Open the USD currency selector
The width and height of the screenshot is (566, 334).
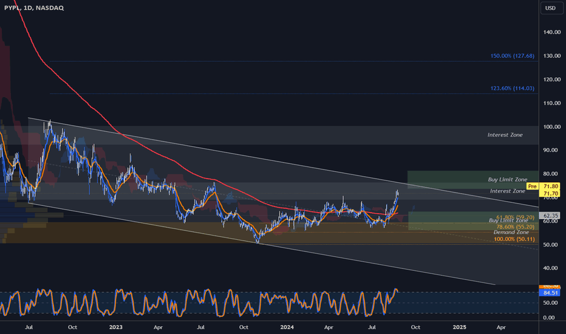551,8
